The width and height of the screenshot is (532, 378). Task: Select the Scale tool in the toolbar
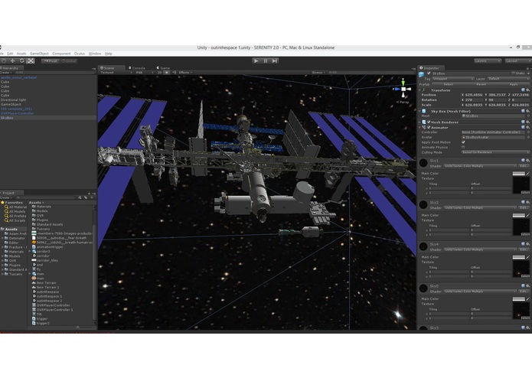point(31,61)
